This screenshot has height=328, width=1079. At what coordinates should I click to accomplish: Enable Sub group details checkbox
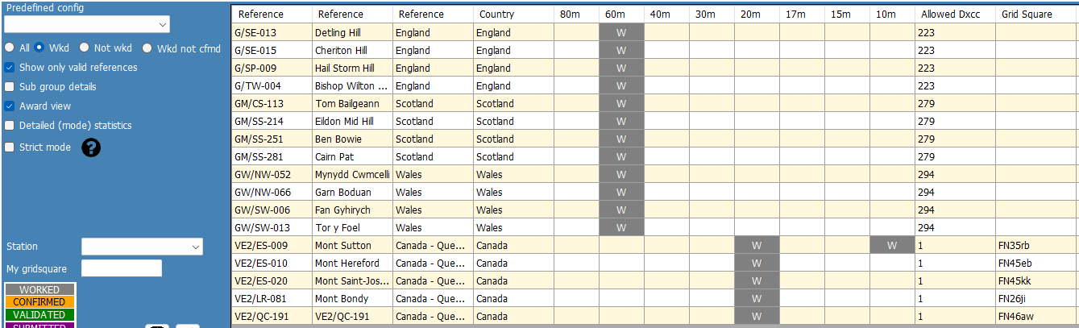[10, 87]
